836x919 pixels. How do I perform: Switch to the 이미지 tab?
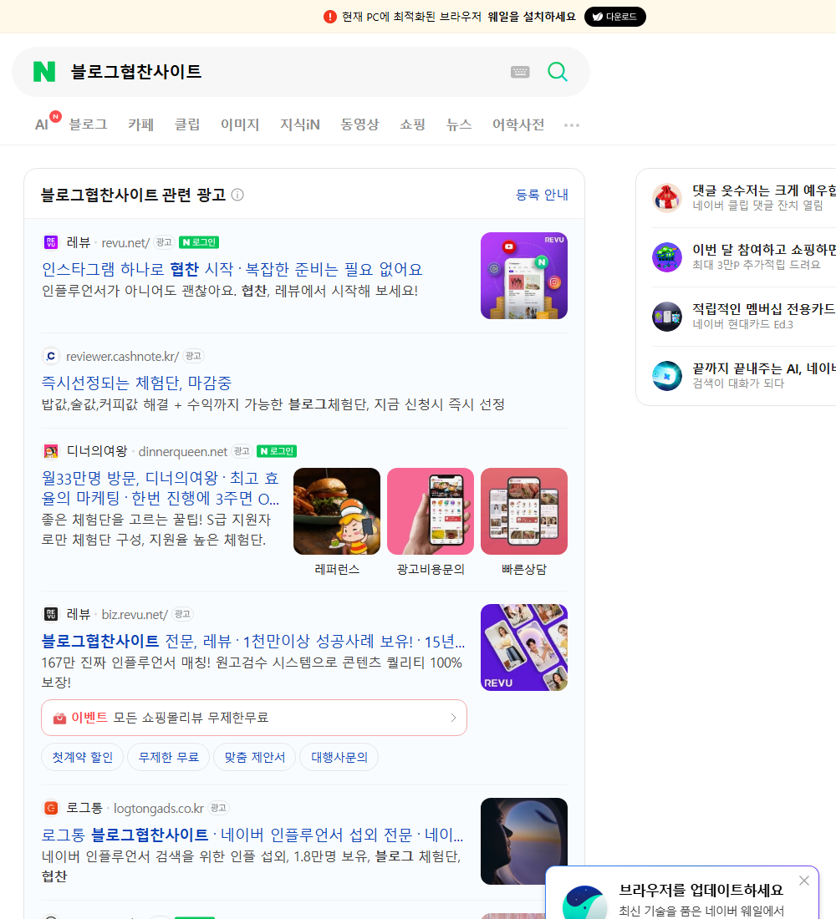pos(240,124)
